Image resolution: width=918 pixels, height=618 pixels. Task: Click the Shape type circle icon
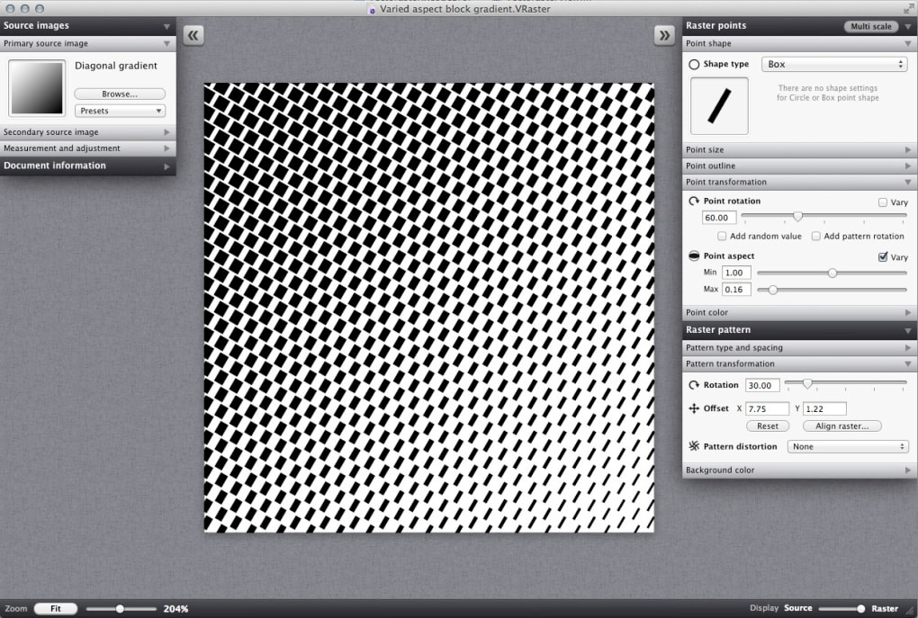[x=694, y=65]
